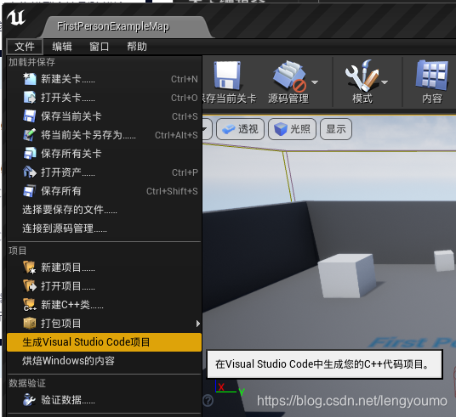Viewport: 456px width, 417px height.
Task: Open the 编辑 menu
Action: [62, 47]
